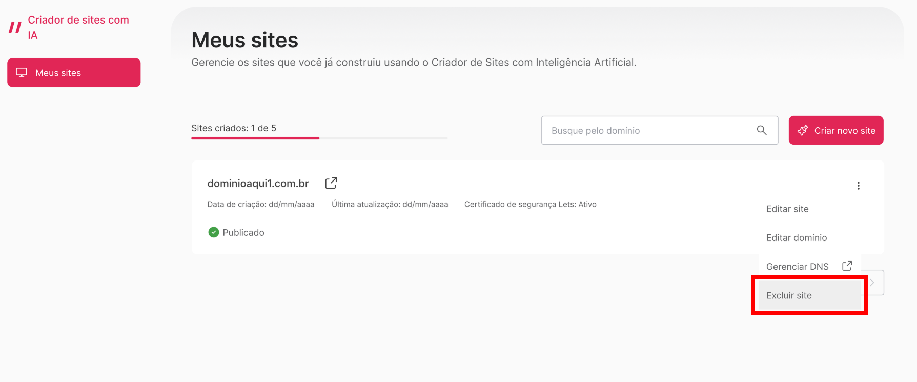Click the green check icon next to Publicado
Viewport: 917px width, 382px height.
(213, 232)
